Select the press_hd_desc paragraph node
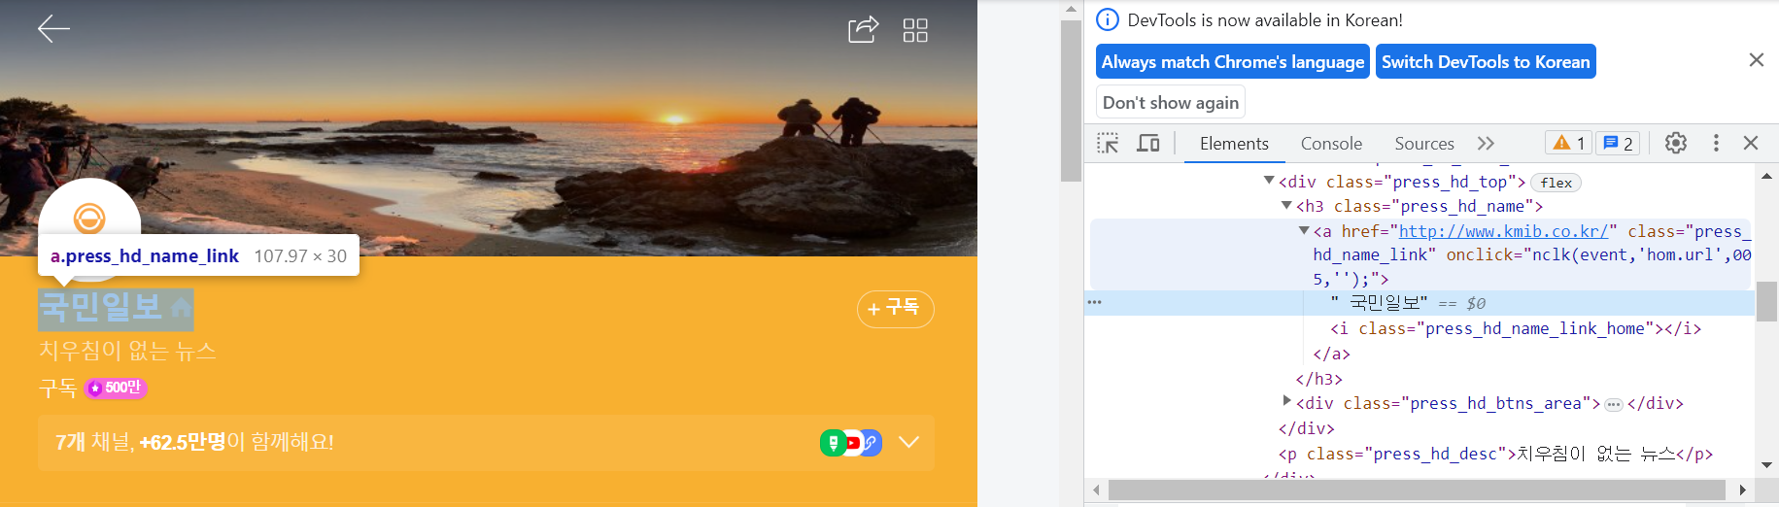This screenshot has height=507, width=1779. click(1495, 454)
